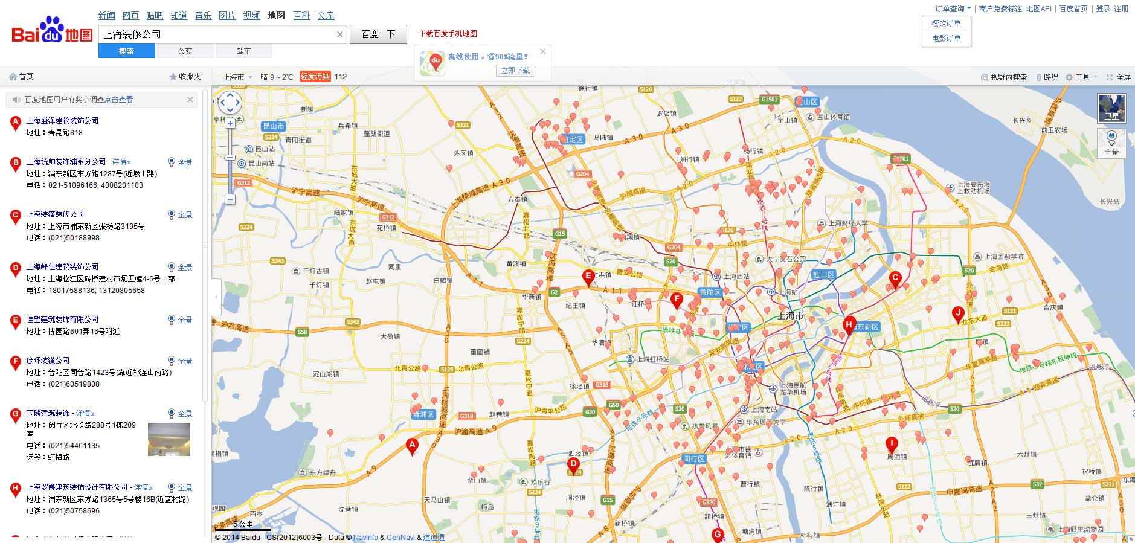The image size is (1135, 543).
Task: Select 餐饮订单 from dropdown
Action: click(946, 24)
